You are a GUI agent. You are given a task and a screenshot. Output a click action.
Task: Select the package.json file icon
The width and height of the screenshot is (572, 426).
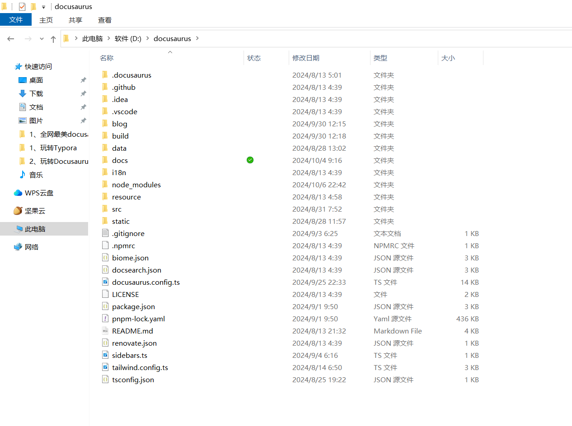(105, 306)
